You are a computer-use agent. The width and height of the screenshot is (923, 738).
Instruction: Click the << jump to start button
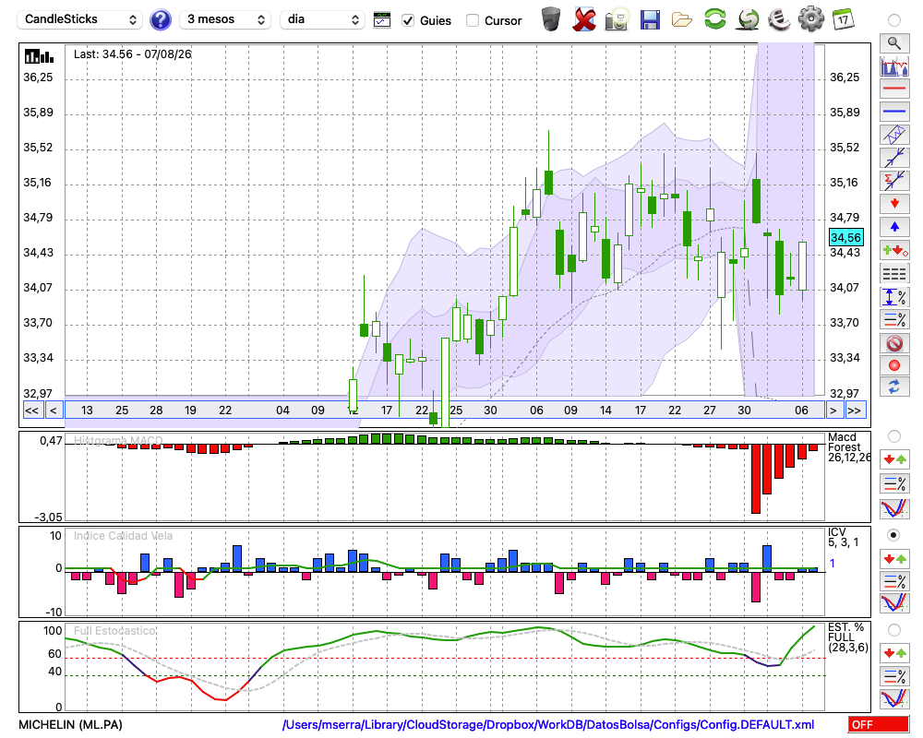coord(32,411)
